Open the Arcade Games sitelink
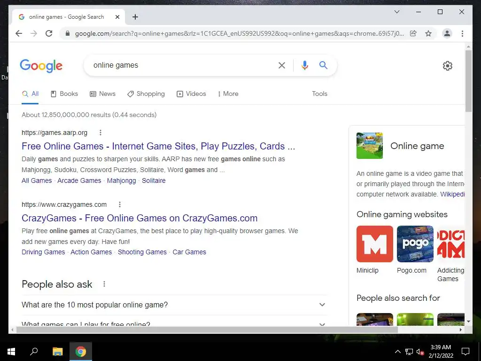The image size is (481, 361). click(x=79, y=180)
